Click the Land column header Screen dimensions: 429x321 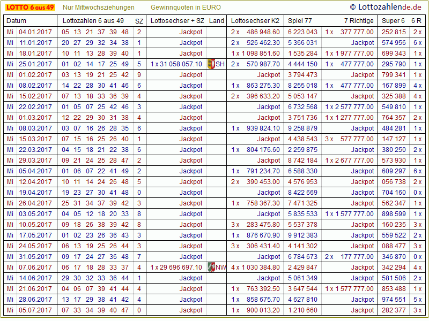(217, 21)
